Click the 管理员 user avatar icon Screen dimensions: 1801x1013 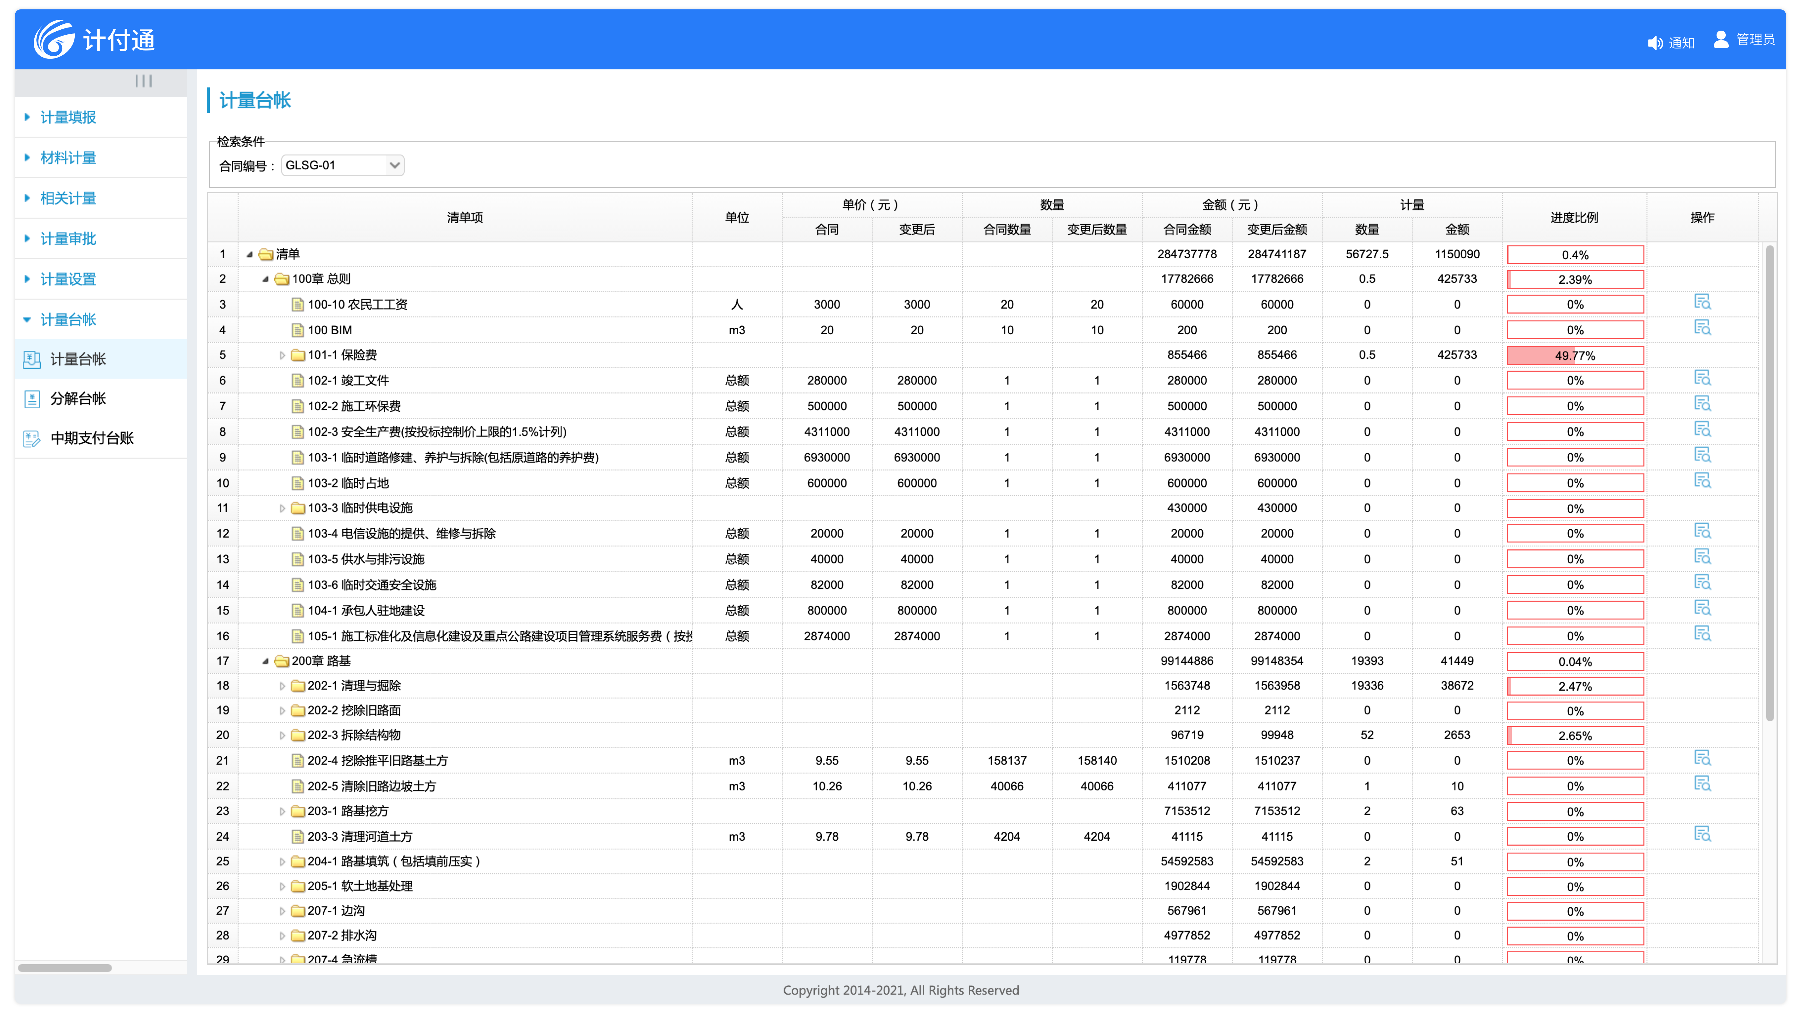point(1721,39)
